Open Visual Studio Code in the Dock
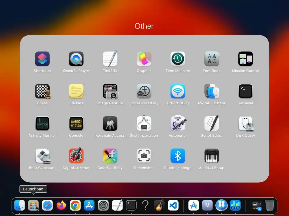This screenshot has width=289, height=216. click(173, 205)
